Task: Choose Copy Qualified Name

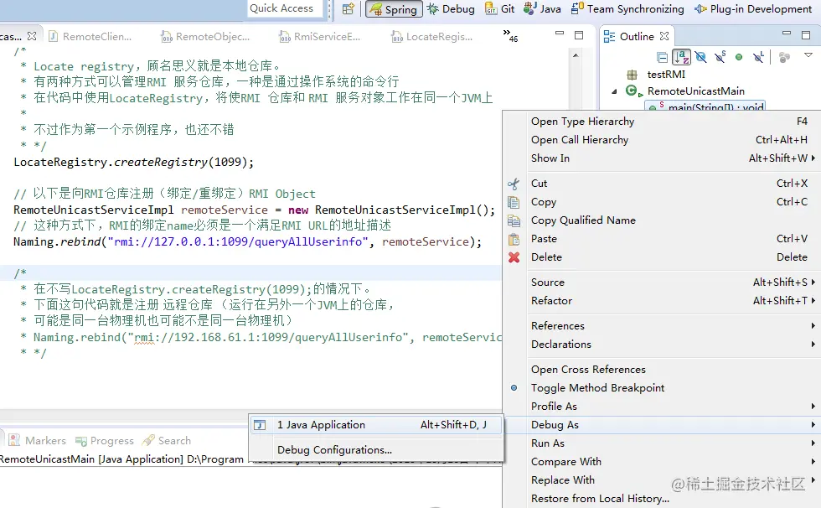Action: 661,220
